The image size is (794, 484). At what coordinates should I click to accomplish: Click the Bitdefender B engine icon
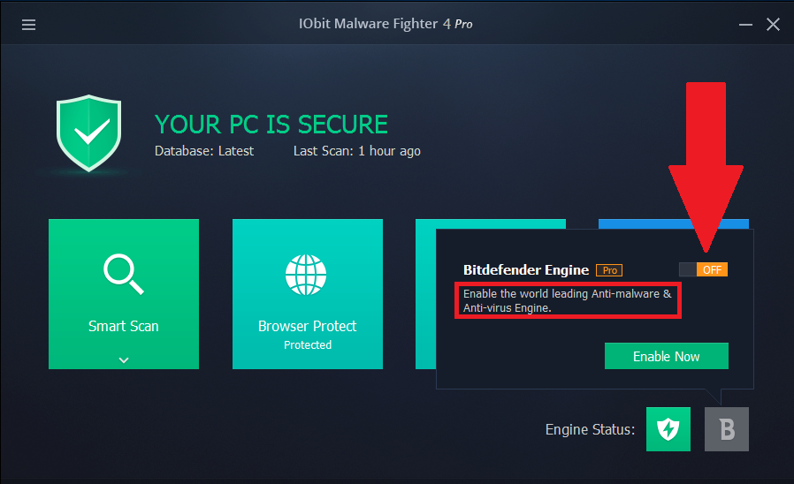[727, 429]
